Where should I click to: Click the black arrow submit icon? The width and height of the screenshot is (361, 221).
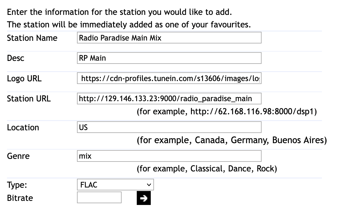coord(143,198)
